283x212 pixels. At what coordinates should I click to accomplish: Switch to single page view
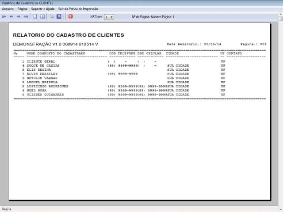(35, 17)
